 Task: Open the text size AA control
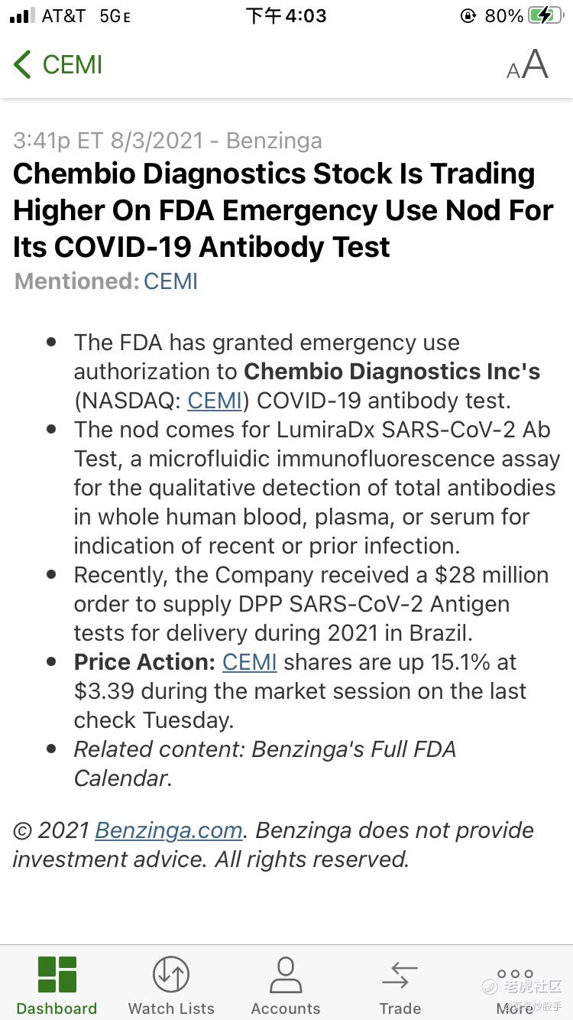click(x=527, y=65)
